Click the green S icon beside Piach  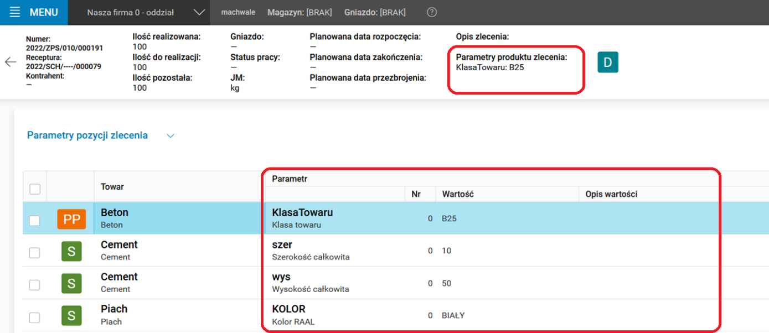click(71, 315)
